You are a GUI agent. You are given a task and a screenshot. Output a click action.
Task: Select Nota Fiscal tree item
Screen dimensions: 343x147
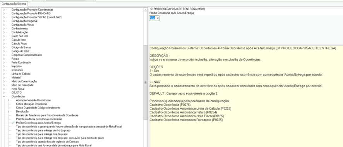click(x=18, y=89)
